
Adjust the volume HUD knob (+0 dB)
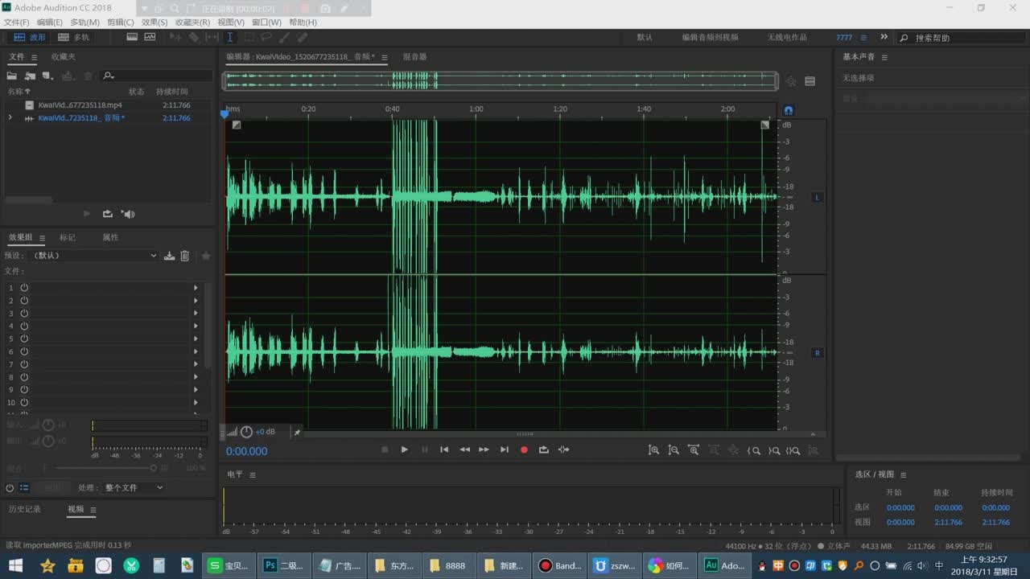pos(246,432)
